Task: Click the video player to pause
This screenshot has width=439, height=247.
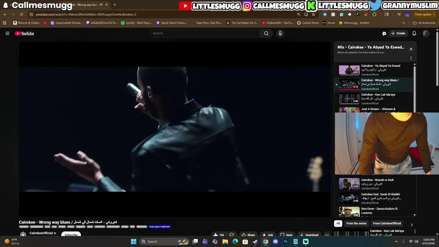Action: pyautogui.click(x=175, y=129)
